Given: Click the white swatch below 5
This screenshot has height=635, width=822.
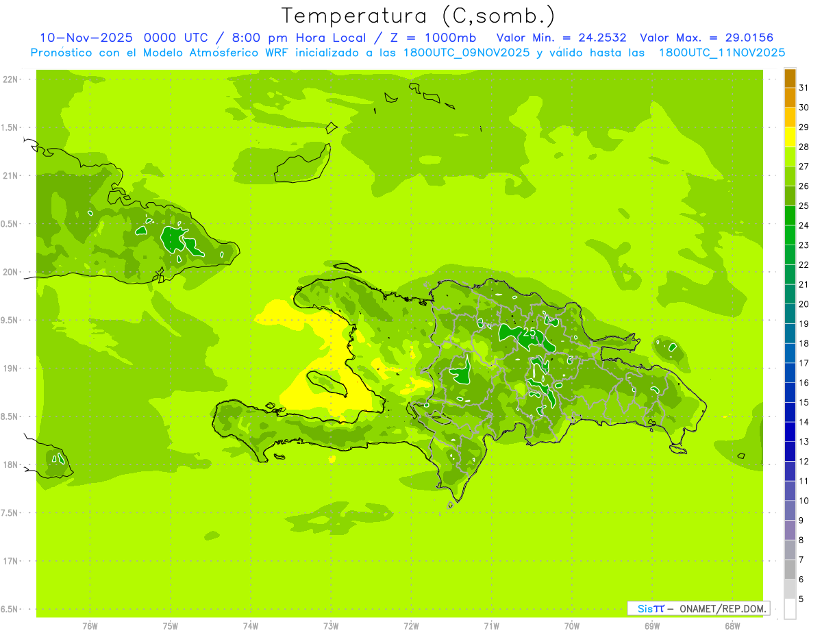Looking at the screenshot, I should click(790, 609).
